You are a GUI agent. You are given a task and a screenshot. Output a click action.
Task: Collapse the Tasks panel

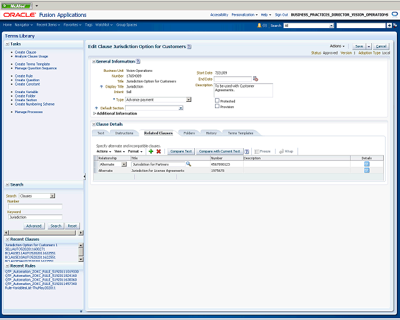tap(7, 44)
